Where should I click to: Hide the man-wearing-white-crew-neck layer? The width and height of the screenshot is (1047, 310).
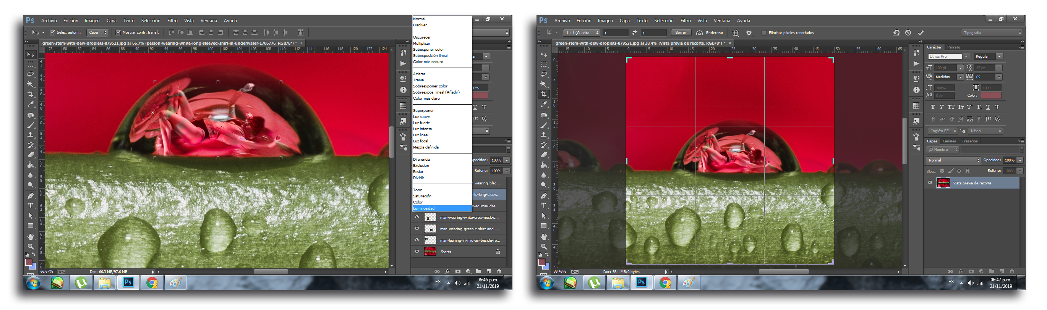pyautogui.click(x=417, y=217)
